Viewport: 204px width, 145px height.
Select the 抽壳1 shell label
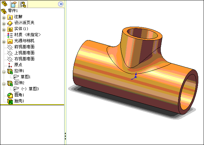19,101
